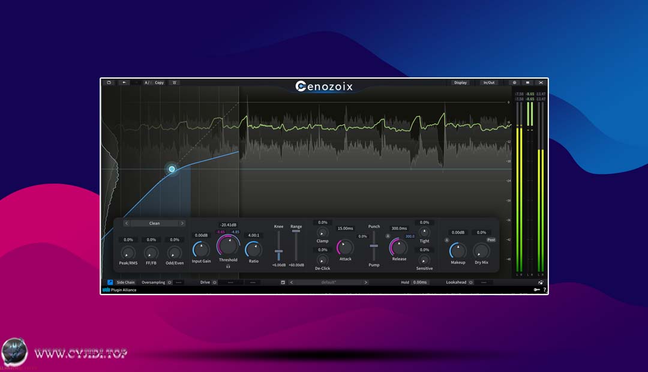Viewport: 648px width, 372px height.
Task: Click the 15.00ms attack value field
Action: tap(345, 228)
